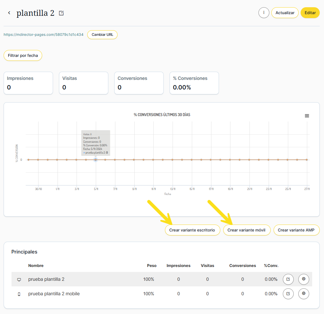
Task: Open settings gear for prueba plantilla 2
Action: (x=304, y=279)
